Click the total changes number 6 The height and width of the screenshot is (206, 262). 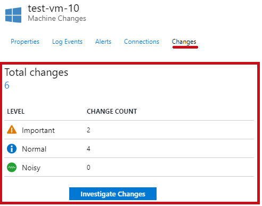7,85
